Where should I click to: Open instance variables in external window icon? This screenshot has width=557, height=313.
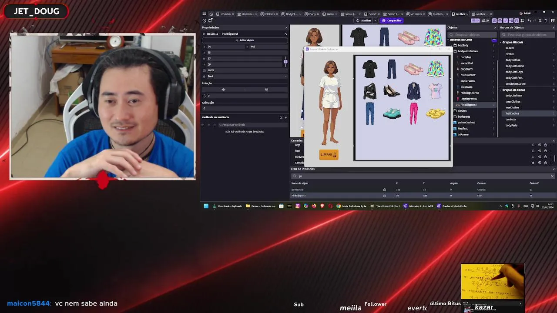pyautogui.click(x=281, y=117)
